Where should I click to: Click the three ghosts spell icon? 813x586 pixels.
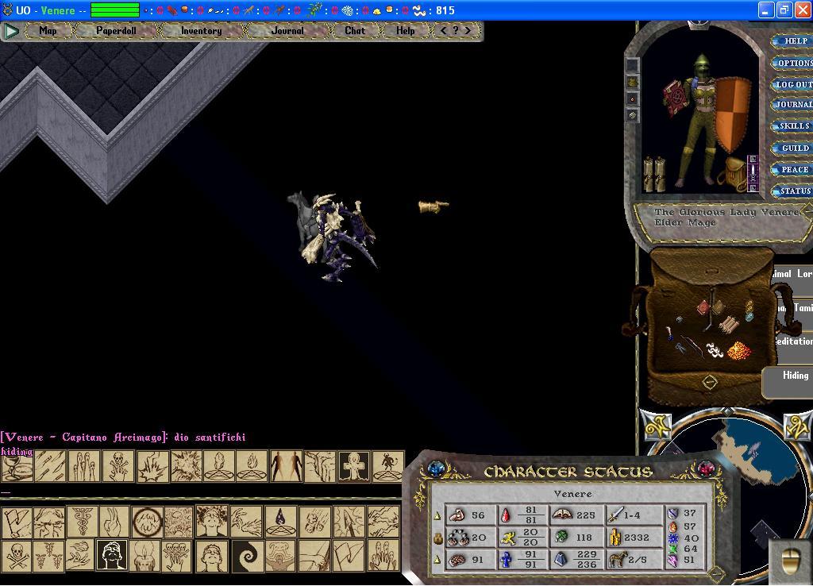[x=84, y=465]
